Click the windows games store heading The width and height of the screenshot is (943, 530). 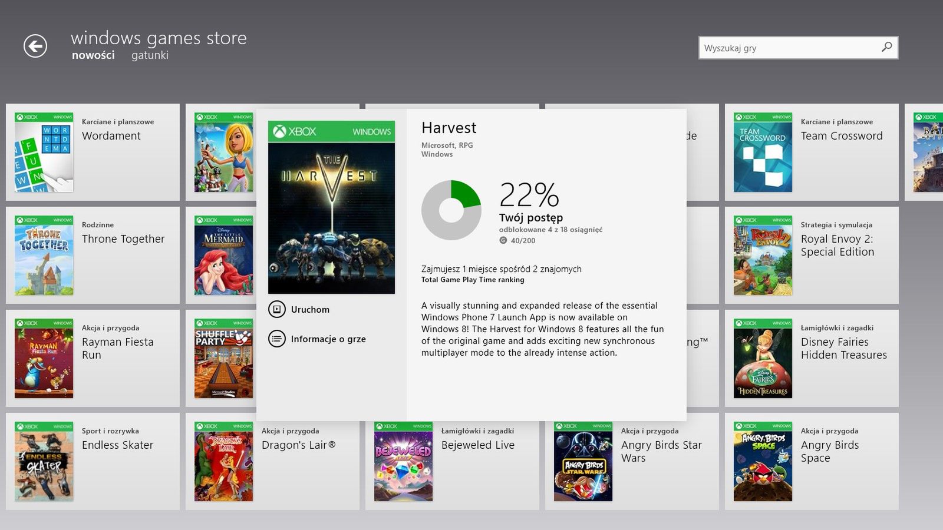(x=159, y=38)
